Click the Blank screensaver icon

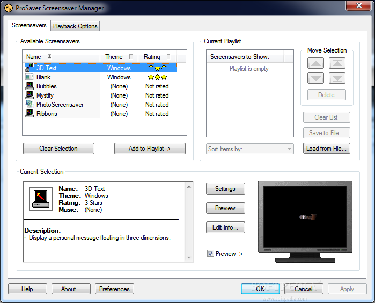[x=30, y=77]
